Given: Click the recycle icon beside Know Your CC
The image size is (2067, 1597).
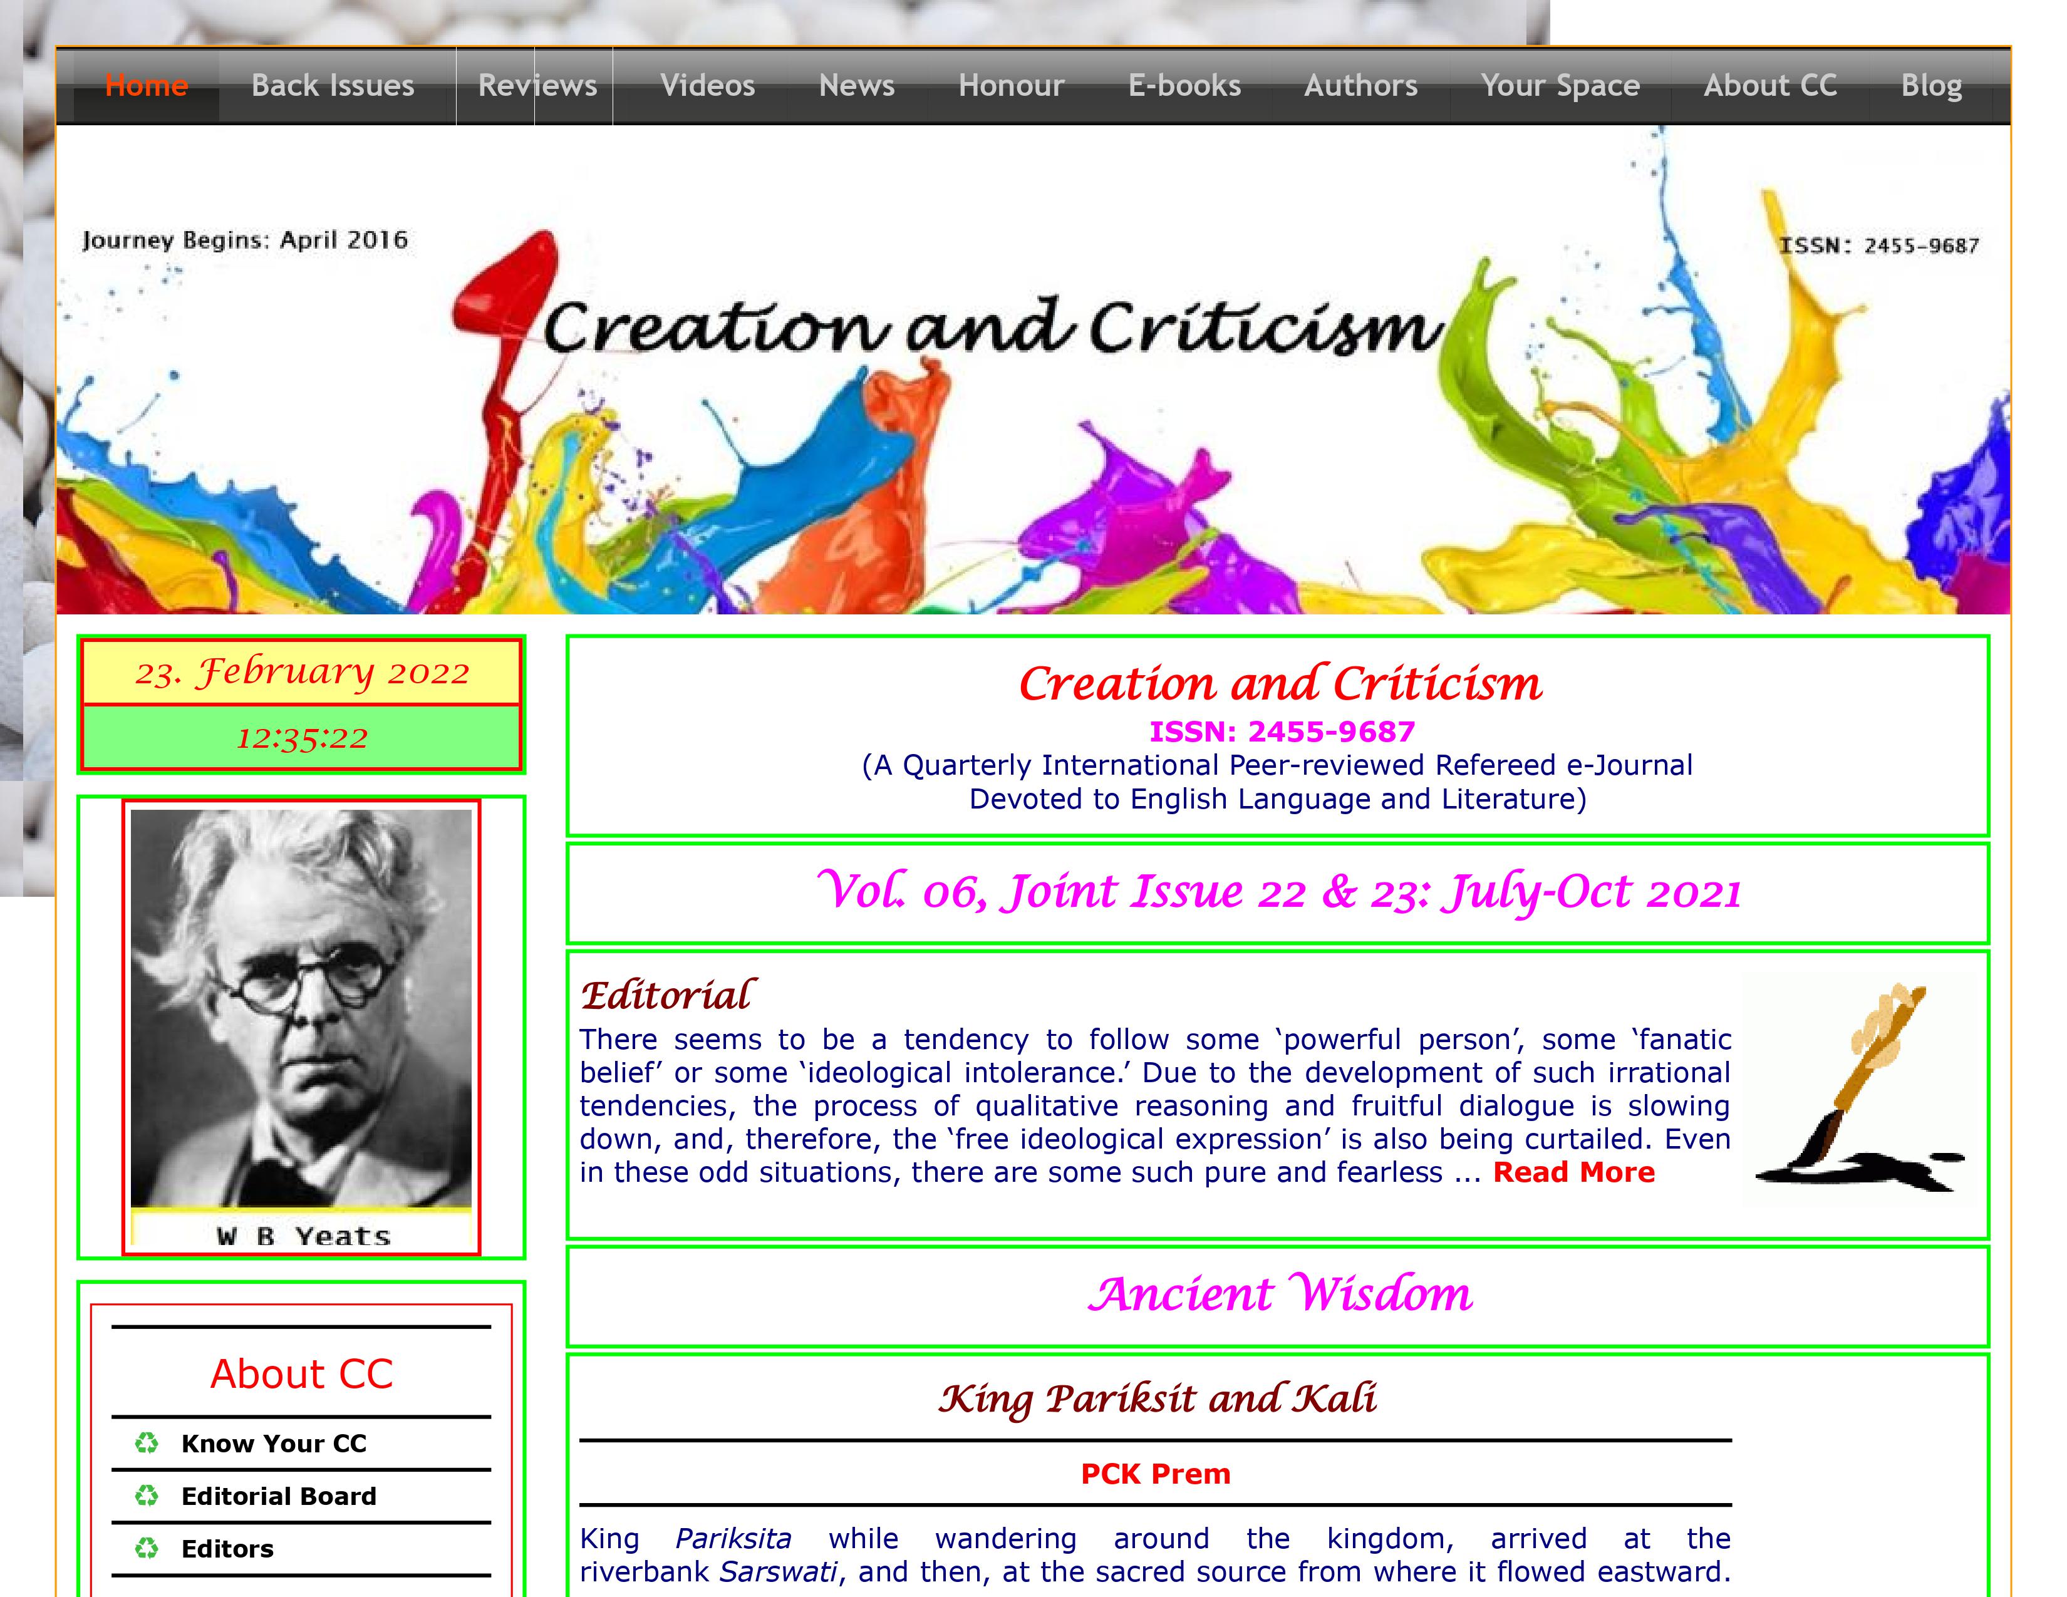Looking at the screenshot, I should coord(147,1443).
